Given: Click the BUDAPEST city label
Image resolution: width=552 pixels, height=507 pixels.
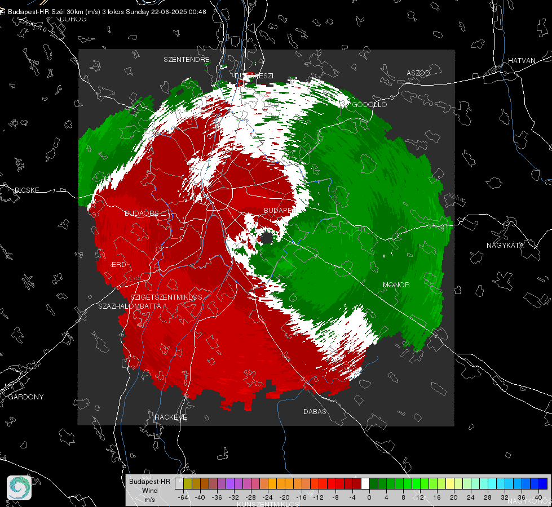Looking at the screenshot, I should (x=280, y=210).
